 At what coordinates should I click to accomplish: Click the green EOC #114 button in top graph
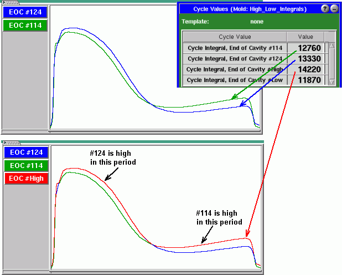coord(25,26)
